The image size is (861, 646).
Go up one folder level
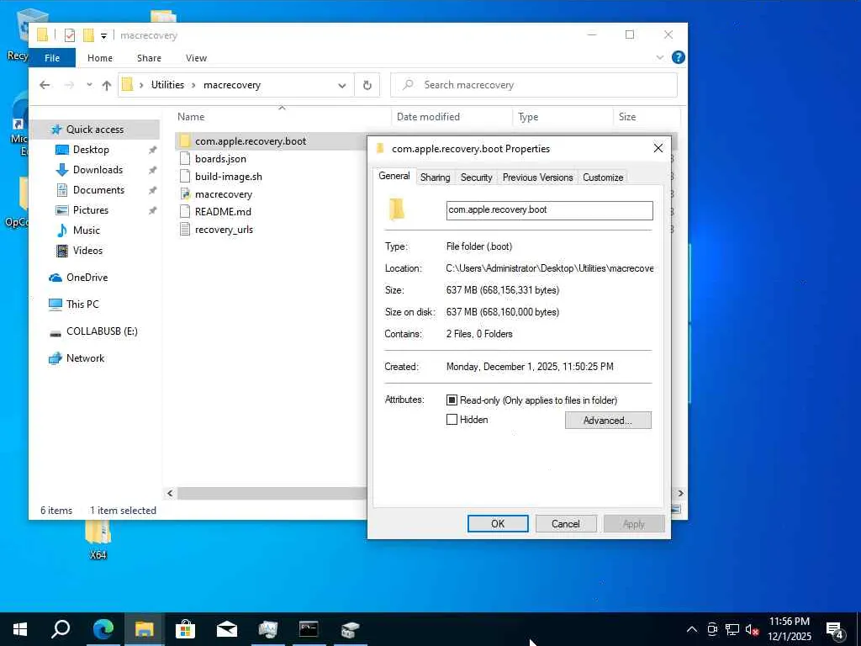click(107, 85)
